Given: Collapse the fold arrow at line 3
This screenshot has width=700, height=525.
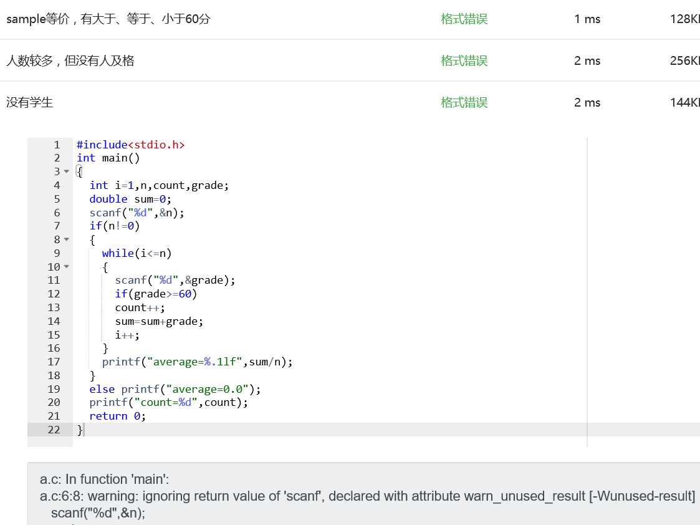Looking at the screenshot, I should click(67, 172).
